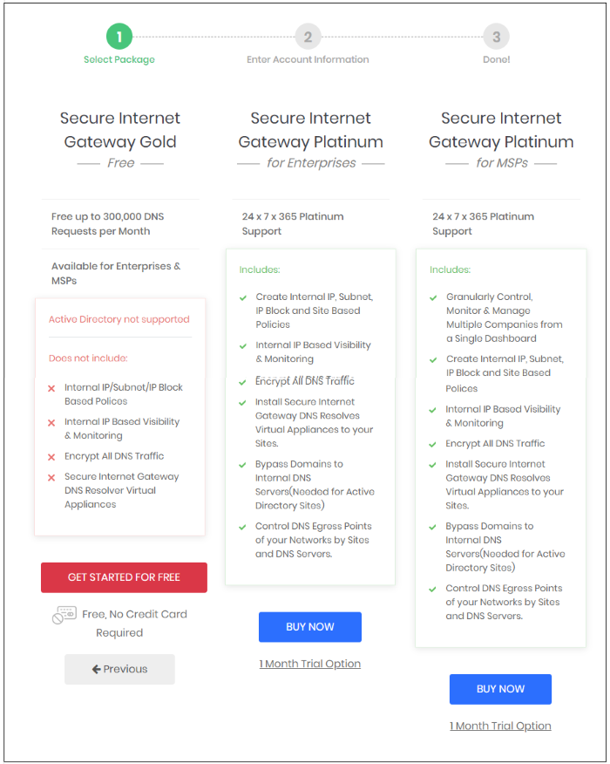
Task: Select the Enter Account Information step label
Action: tap(308, 59)
